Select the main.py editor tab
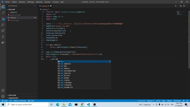This screenshot has height=107, width=190. coord(45,6)
